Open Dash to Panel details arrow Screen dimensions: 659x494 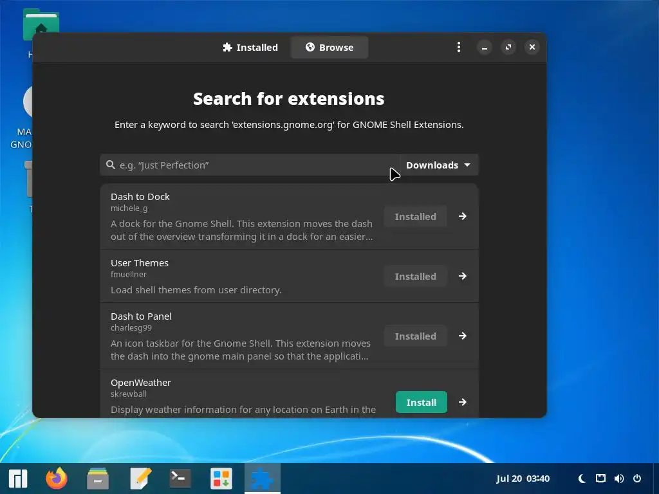(462, 336)
